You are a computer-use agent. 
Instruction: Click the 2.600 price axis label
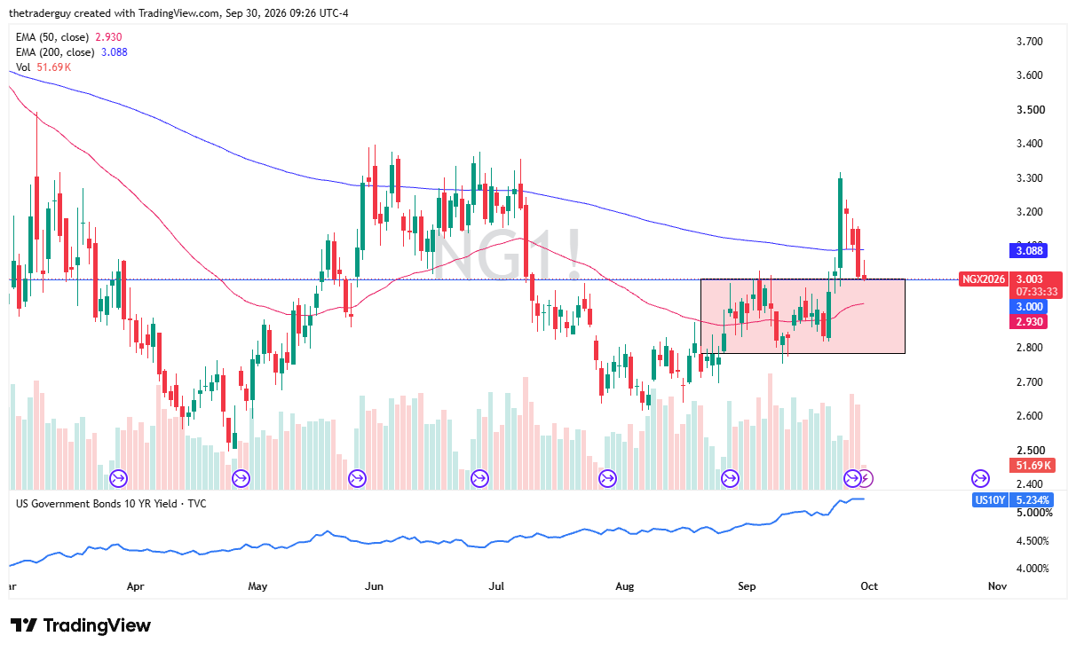pos(1028,416)
